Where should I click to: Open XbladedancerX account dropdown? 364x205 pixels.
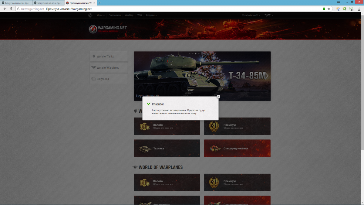[251, 15]
